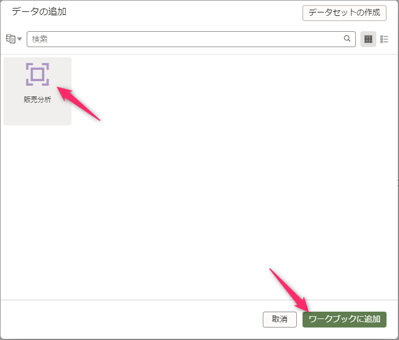Viewport: 399px width, 340px height.
Task: Select the 販売分析 dataset tile
Action: 37,91
